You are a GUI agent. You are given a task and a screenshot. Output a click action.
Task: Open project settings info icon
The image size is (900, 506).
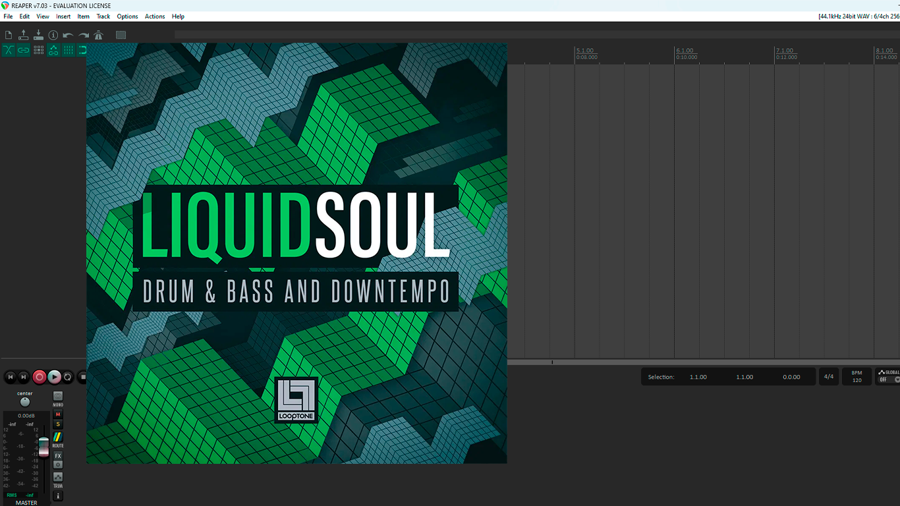click(53, 36)
